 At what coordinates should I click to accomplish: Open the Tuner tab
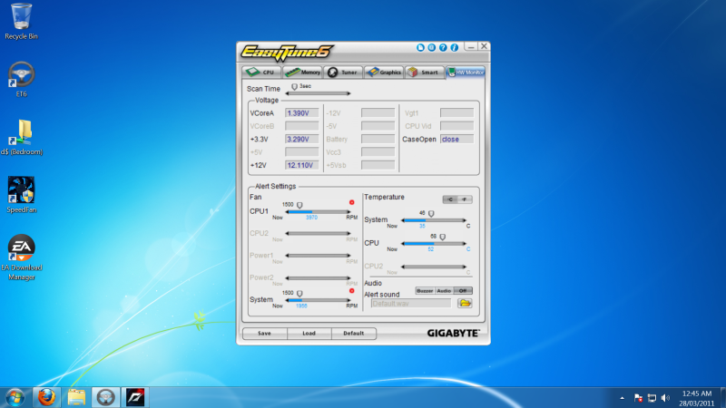(343, 73)
